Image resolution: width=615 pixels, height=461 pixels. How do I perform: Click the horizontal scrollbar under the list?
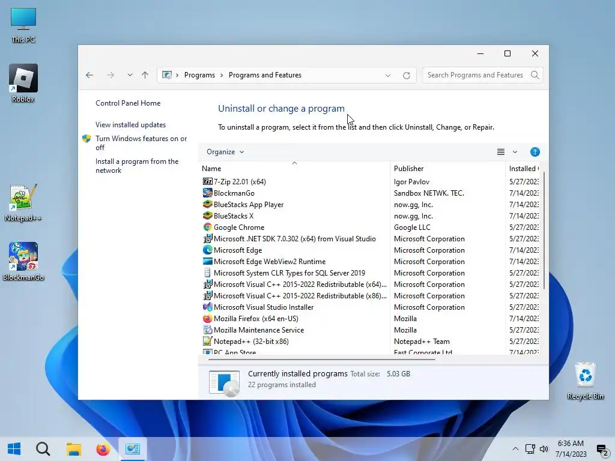[322, 359]
